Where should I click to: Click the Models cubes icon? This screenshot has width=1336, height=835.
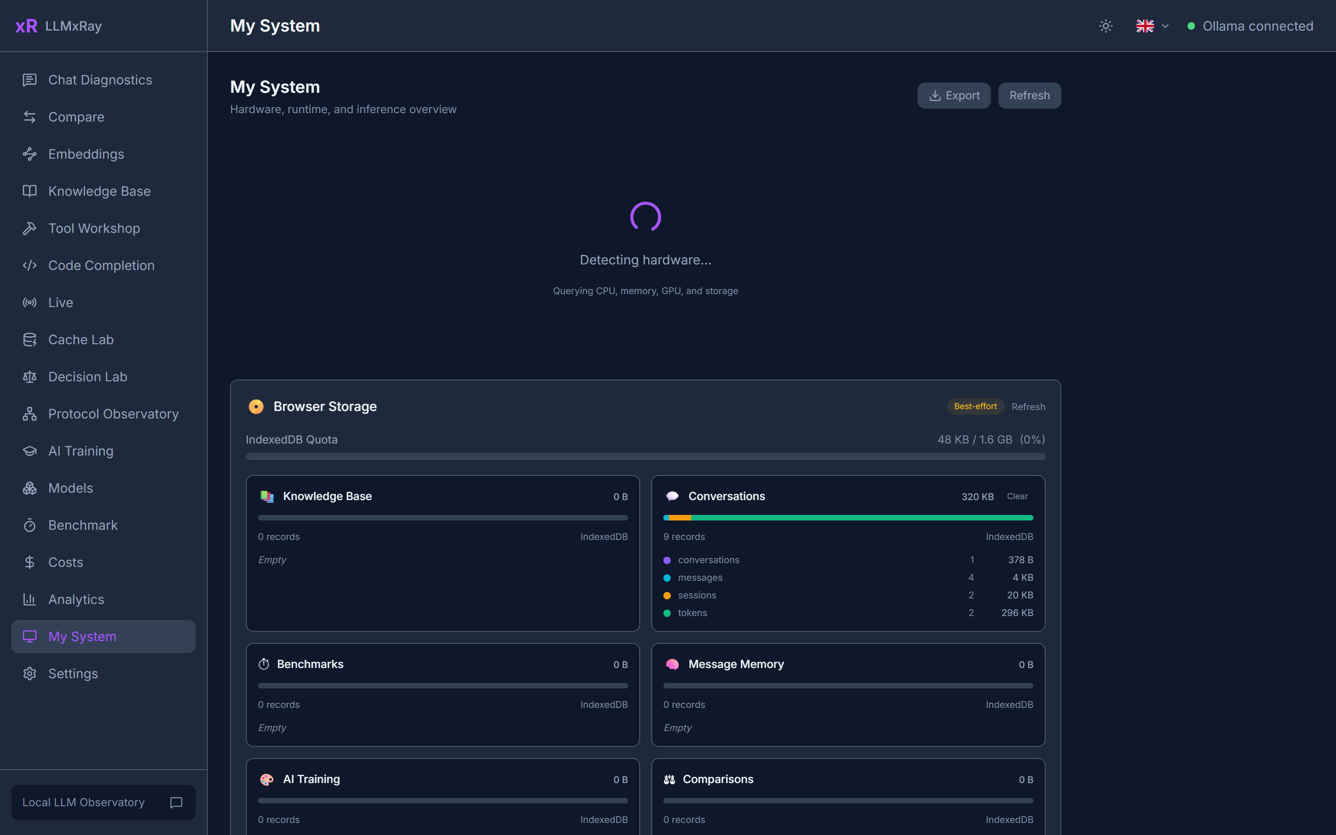(30, 488)
